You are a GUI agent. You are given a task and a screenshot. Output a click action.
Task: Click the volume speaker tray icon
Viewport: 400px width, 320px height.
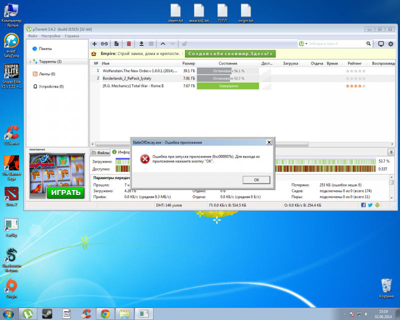366,314
